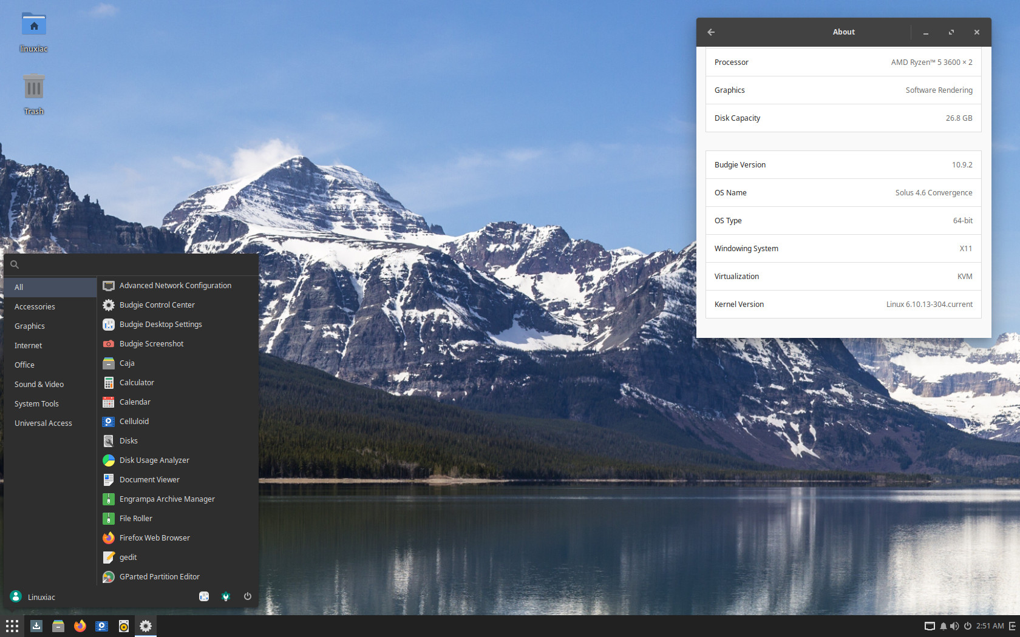This screenshot has height=637, width=1020.
Task: Launch Celluloid from menu list
Action: tap(177, 422)
